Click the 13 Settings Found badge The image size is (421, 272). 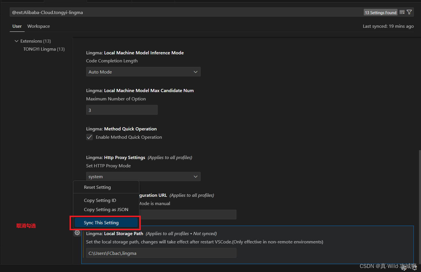click(x=381, y=12)
